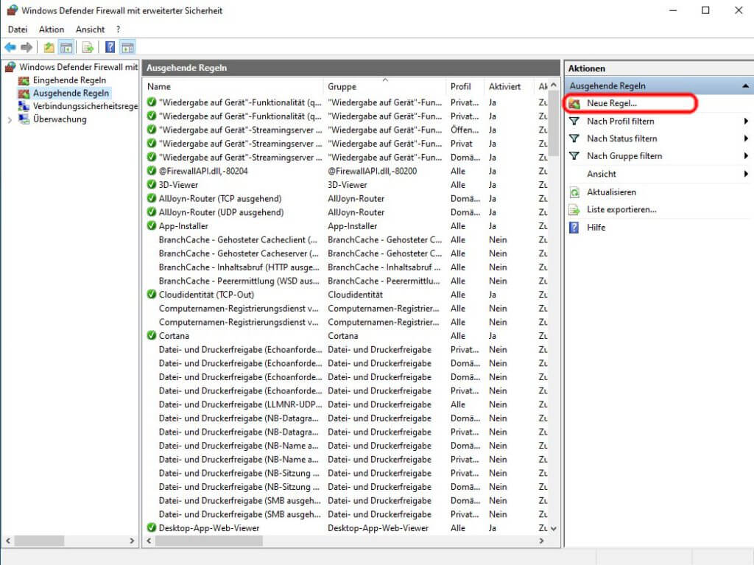The height and width of the screenshot is (565, 754).
Task: Open the Ansicht submenu arrow in Aktionen
Action: [x=746, y=174]
